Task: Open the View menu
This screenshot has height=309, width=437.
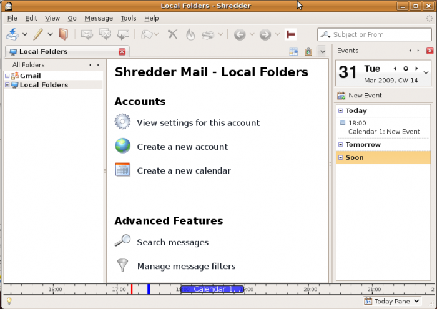Action: (52, 18)
